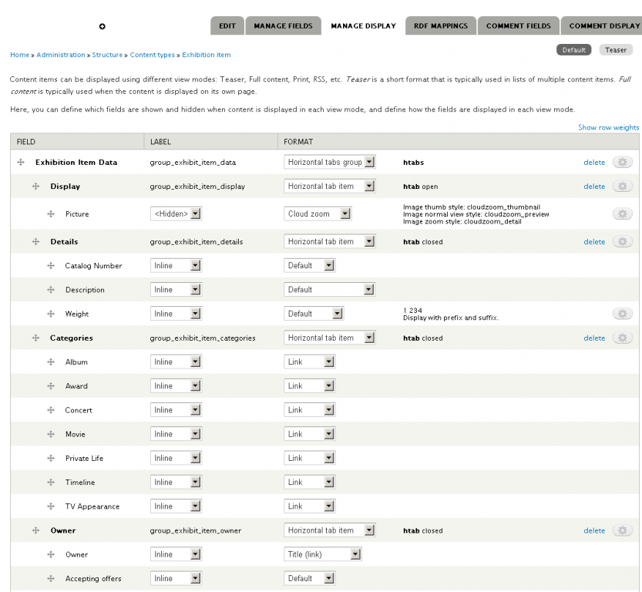Image resolution: width=642 pixels, height=592 pixels.
Task: Click drag handle next to Catalog Number
Action: pyautogui.click(x=51, y=266)
